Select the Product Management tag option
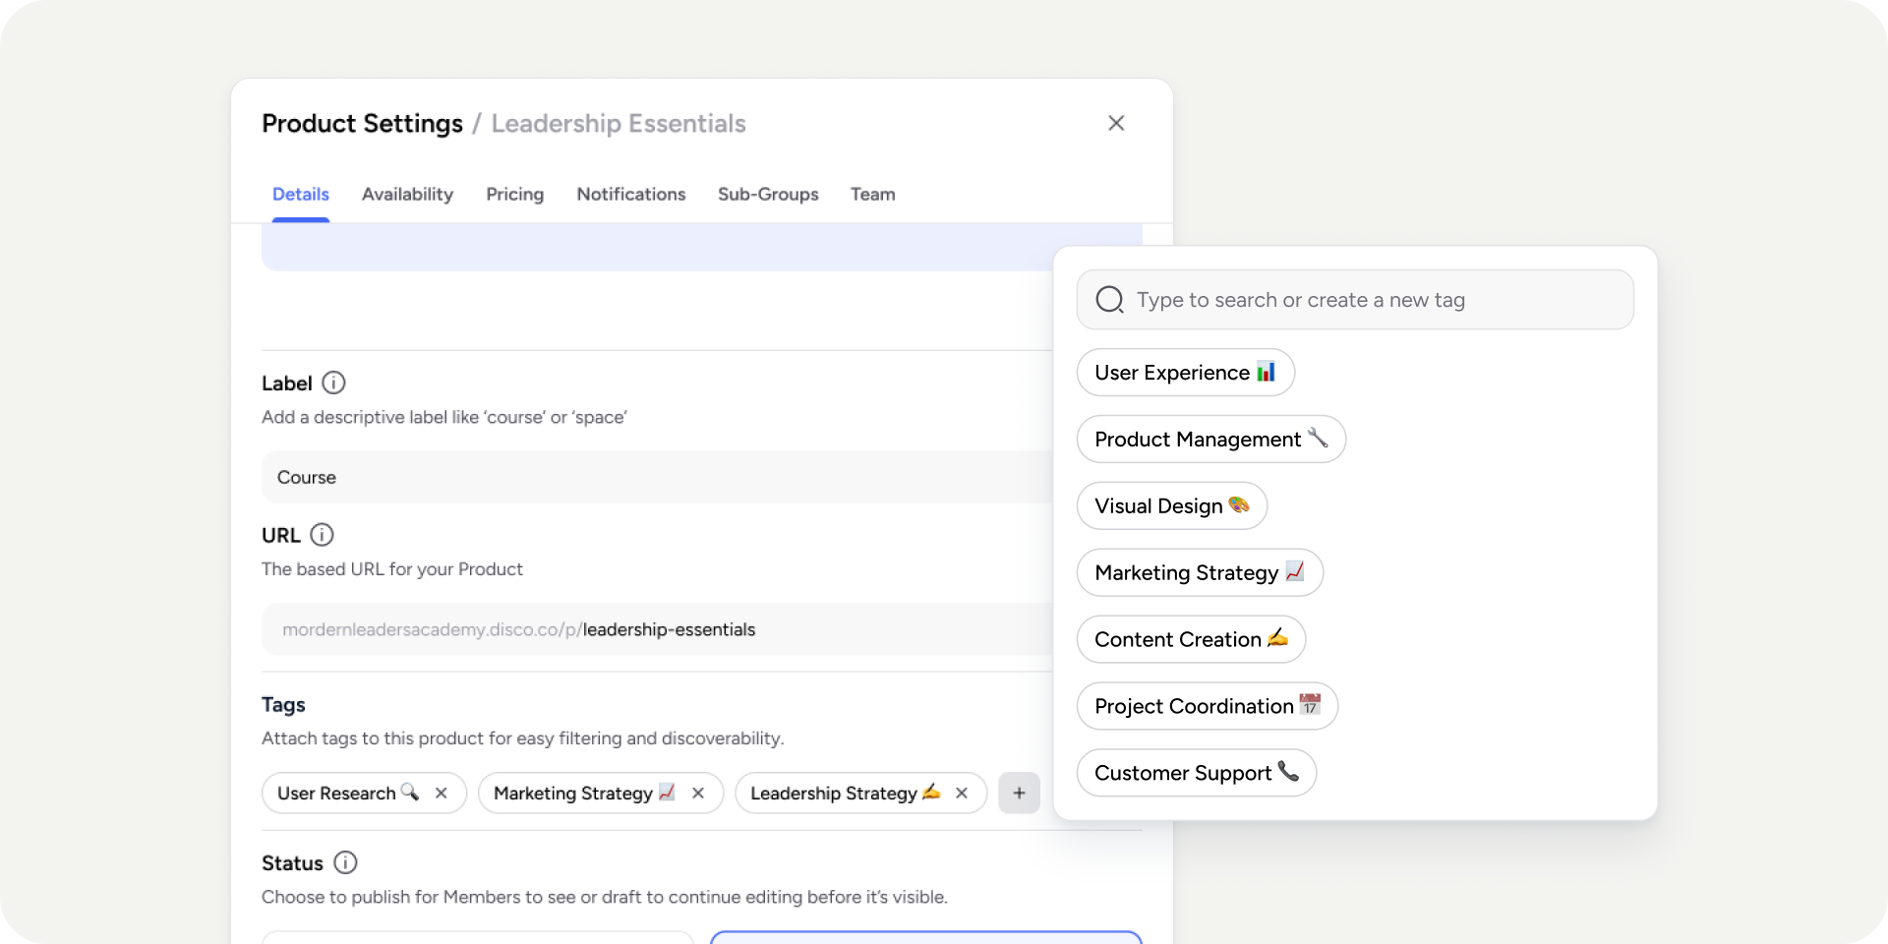 [x=1211, y=440]
